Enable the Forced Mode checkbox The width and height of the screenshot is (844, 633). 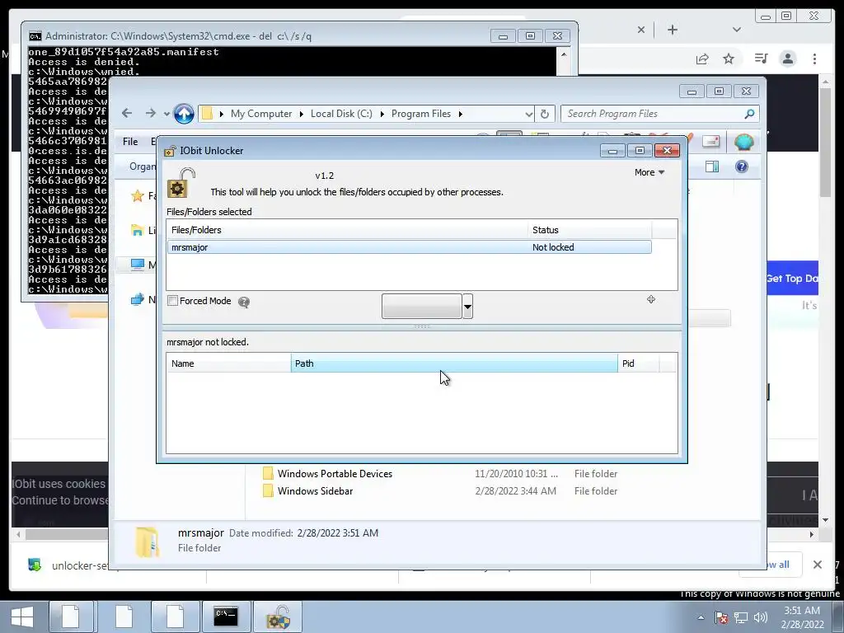coord(173,301)
